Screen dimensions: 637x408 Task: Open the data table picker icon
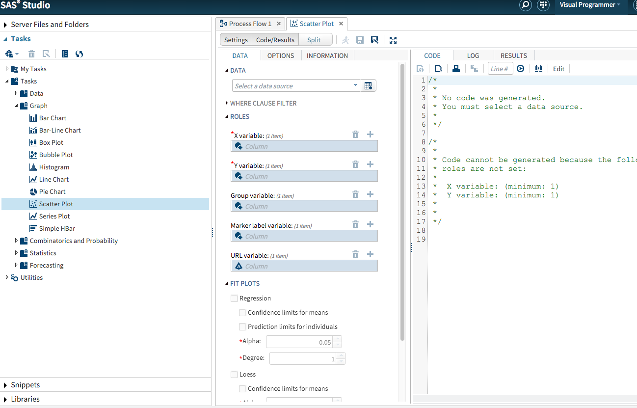[x=368, y=86]
